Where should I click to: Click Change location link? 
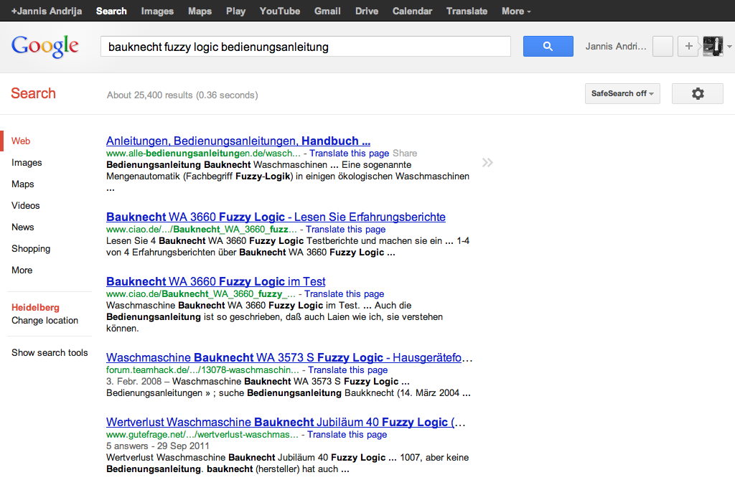(x=45, y=320)
